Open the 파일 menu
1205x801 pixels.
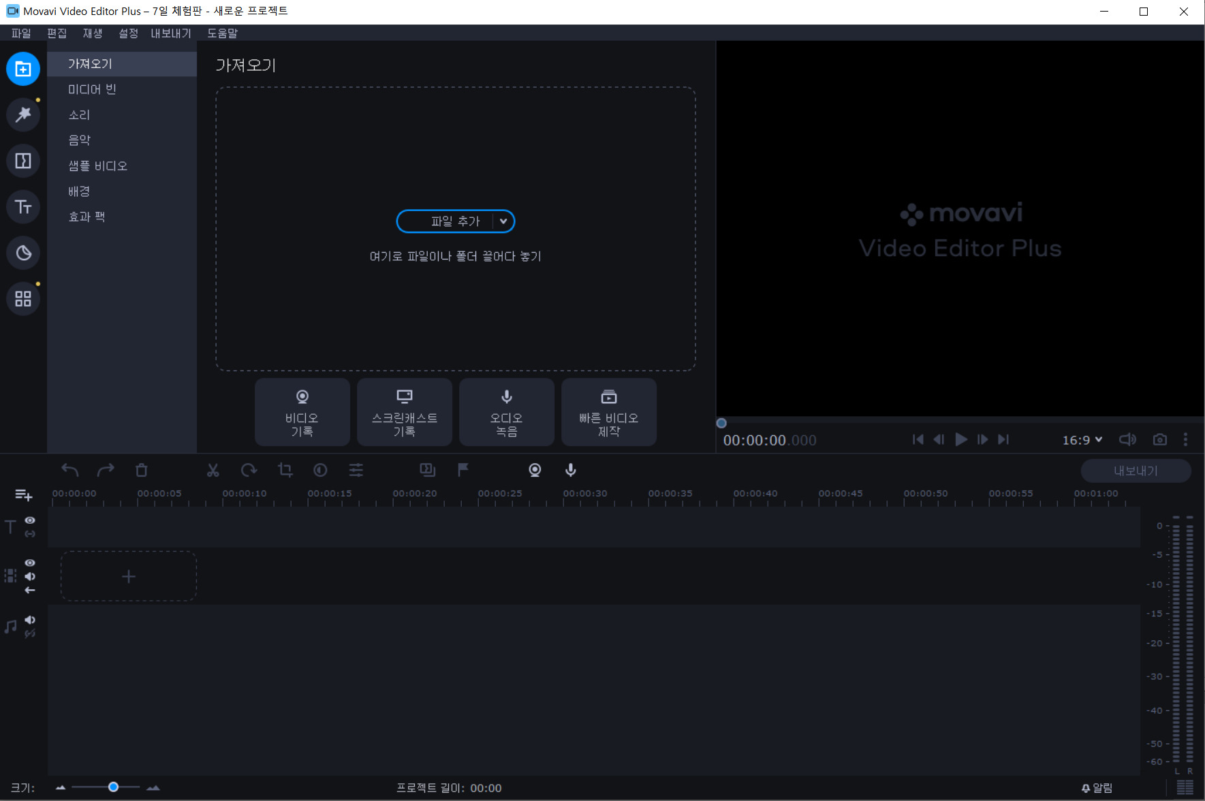coord(21,33)
